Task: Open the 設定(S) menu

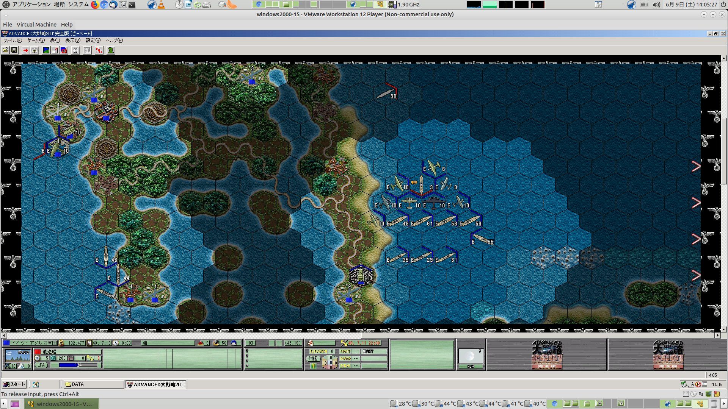Action: coord(93,41)
